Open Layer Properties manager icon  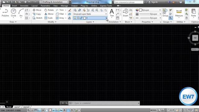[x=75, y=10]
